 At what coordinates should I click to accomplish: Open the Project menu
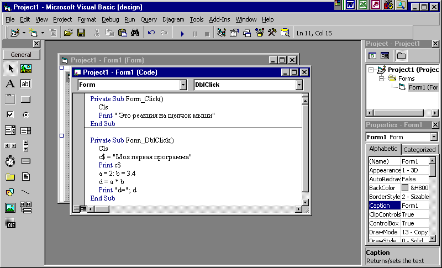[62, 19]
